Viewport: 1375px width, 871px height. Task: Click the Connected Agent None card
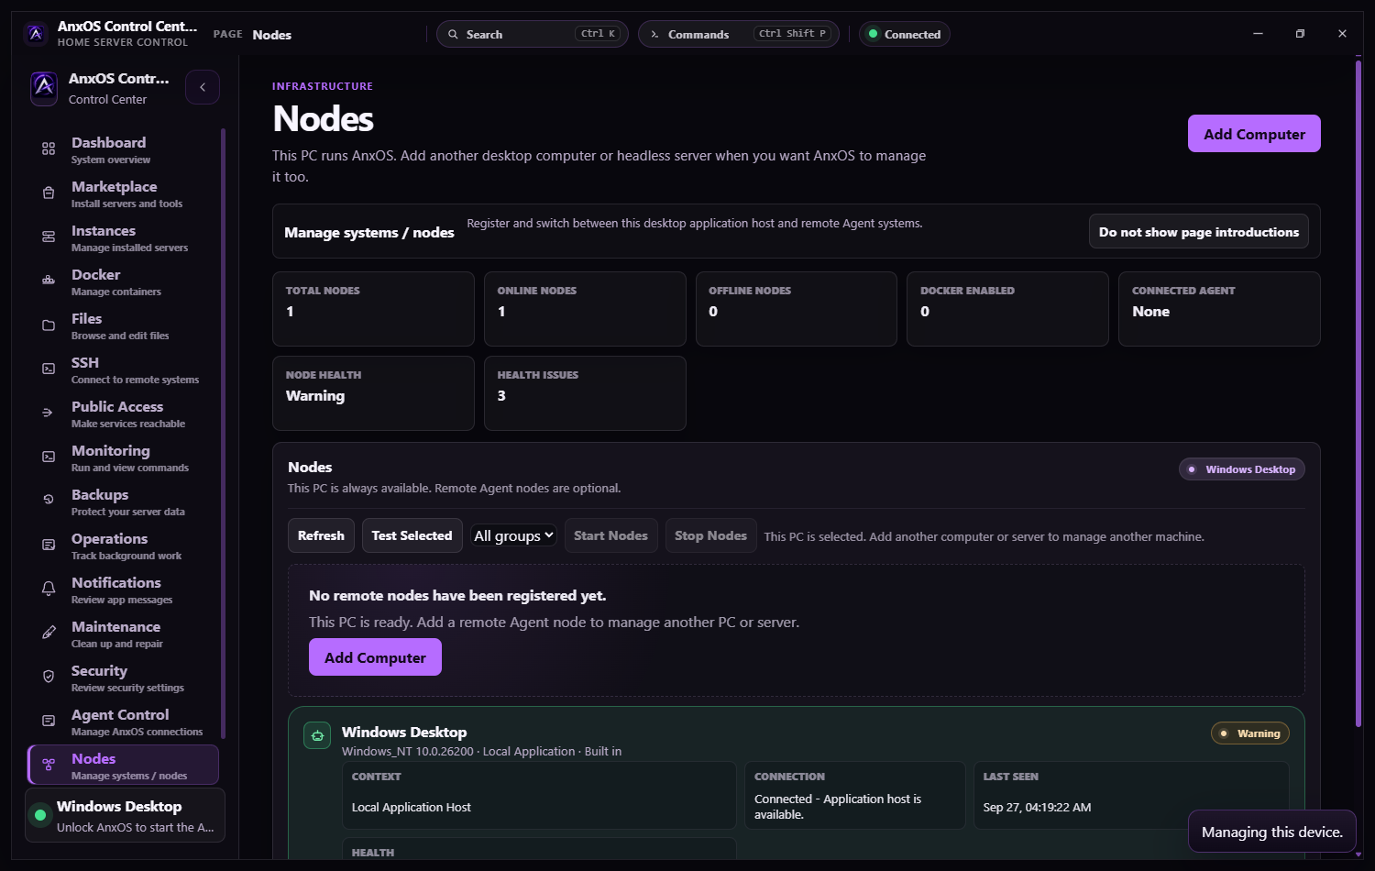pyautogui.click(x=1219, y=309)
